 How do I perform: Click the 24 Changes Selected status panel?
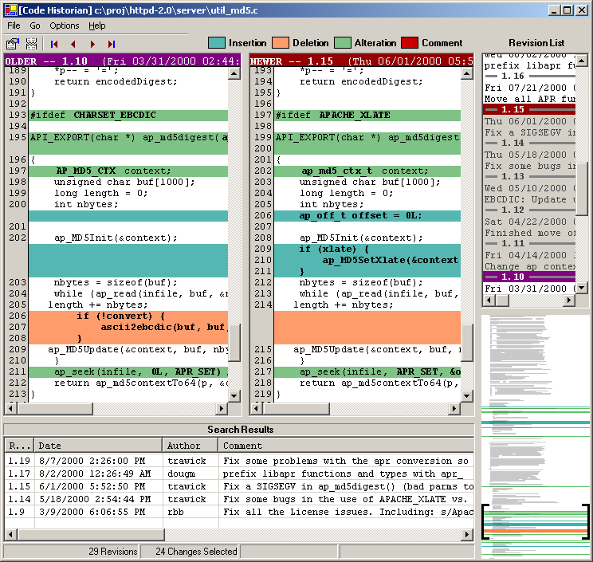tap(190, 552)
